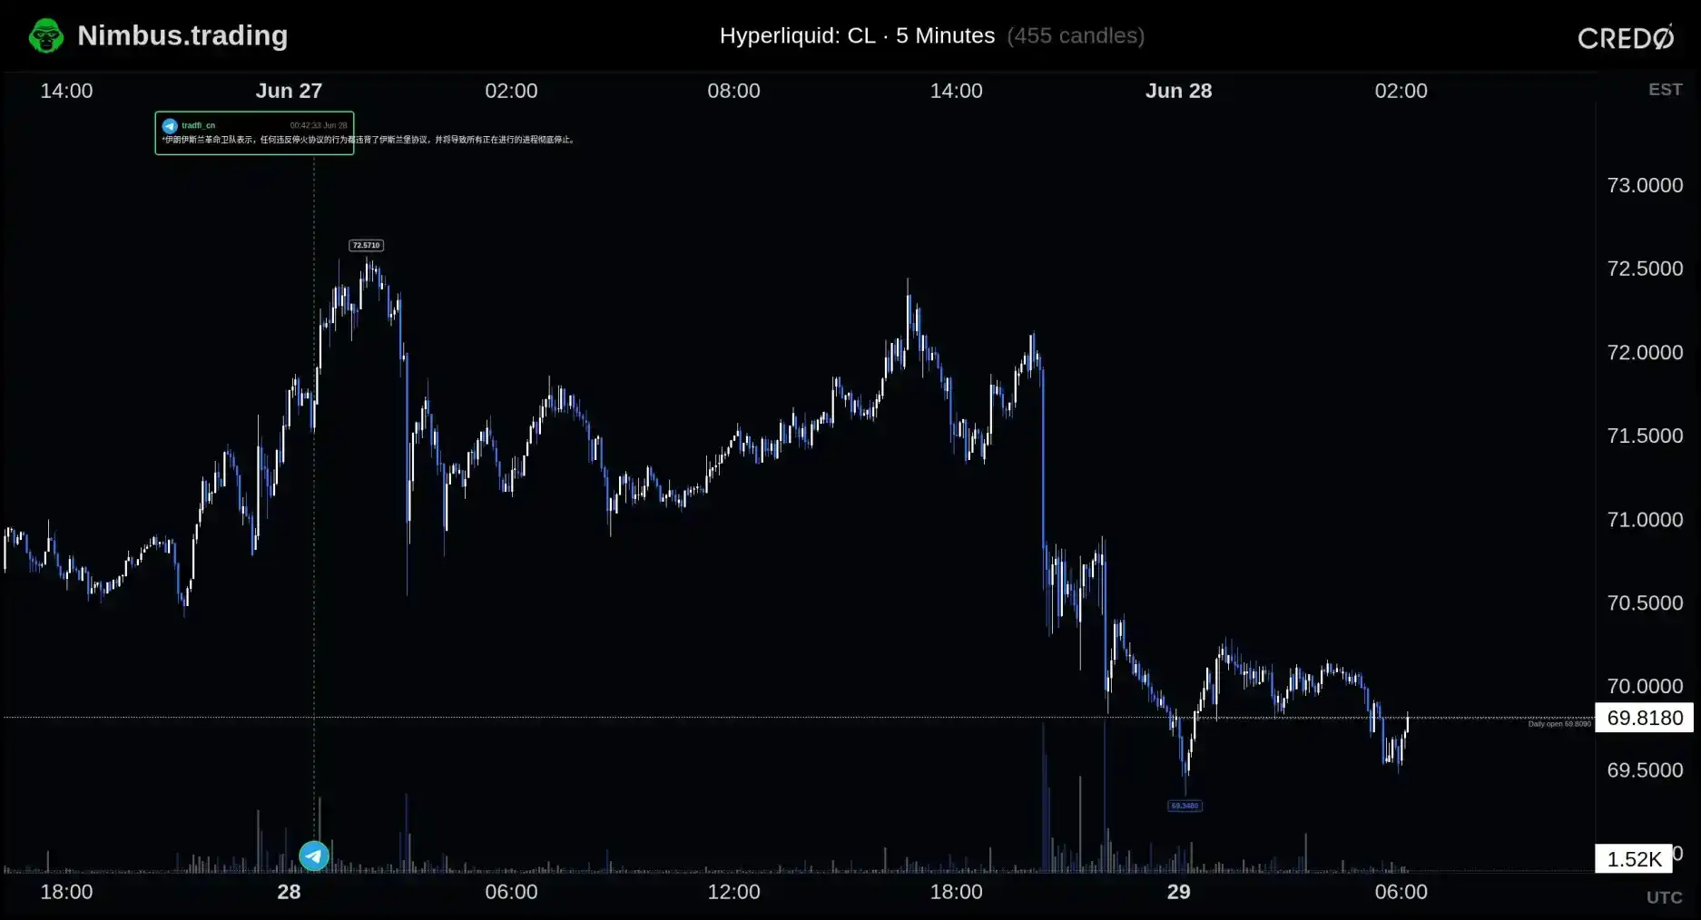Image resolution: width=1701 pixels, height=920 pixels.
Task: Click the 1.52K volume tag
Action: click(x=1634, y=858)
